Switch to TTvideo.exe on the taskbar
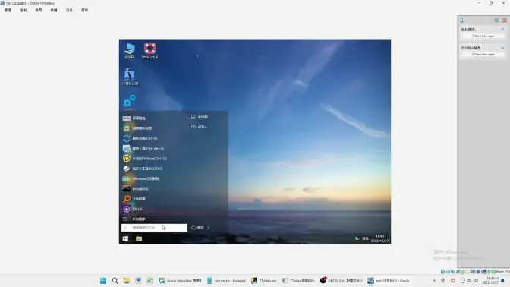This screenshot has width=510, height=287. [x=264, y=280]
